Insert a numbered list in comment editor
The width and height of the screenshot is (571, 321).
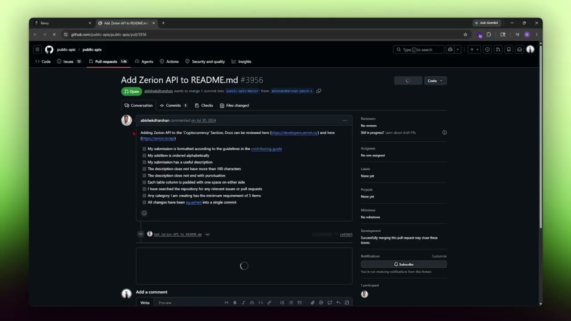pyautogui.click(x=282, y=303)
